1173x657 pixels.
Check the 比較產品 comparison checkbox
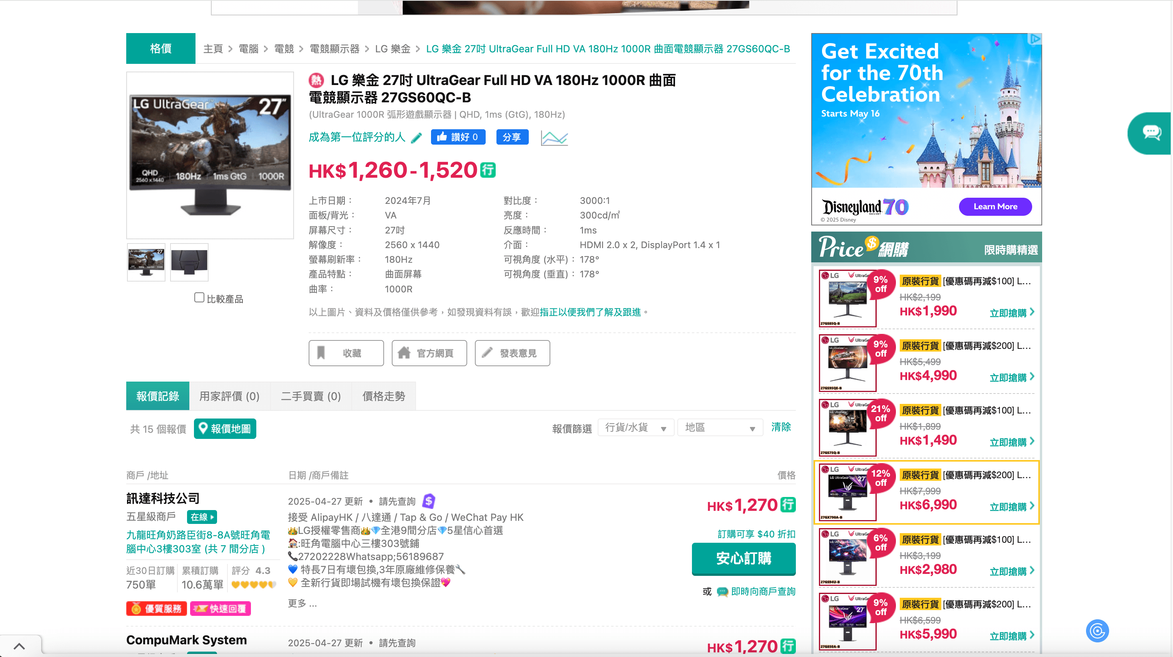coord(199,297)
